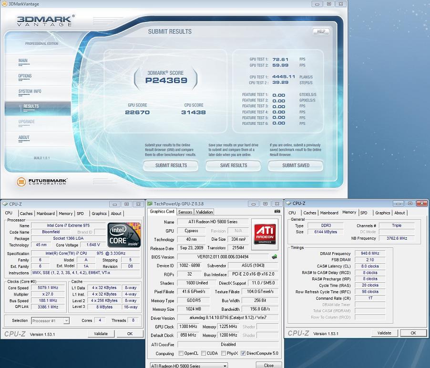Switch to Mainboard tab in left CPU-Z

45,214
